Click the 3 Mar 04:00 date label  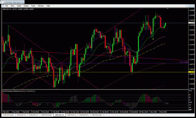pyautogui.click(x=163, y=112)
